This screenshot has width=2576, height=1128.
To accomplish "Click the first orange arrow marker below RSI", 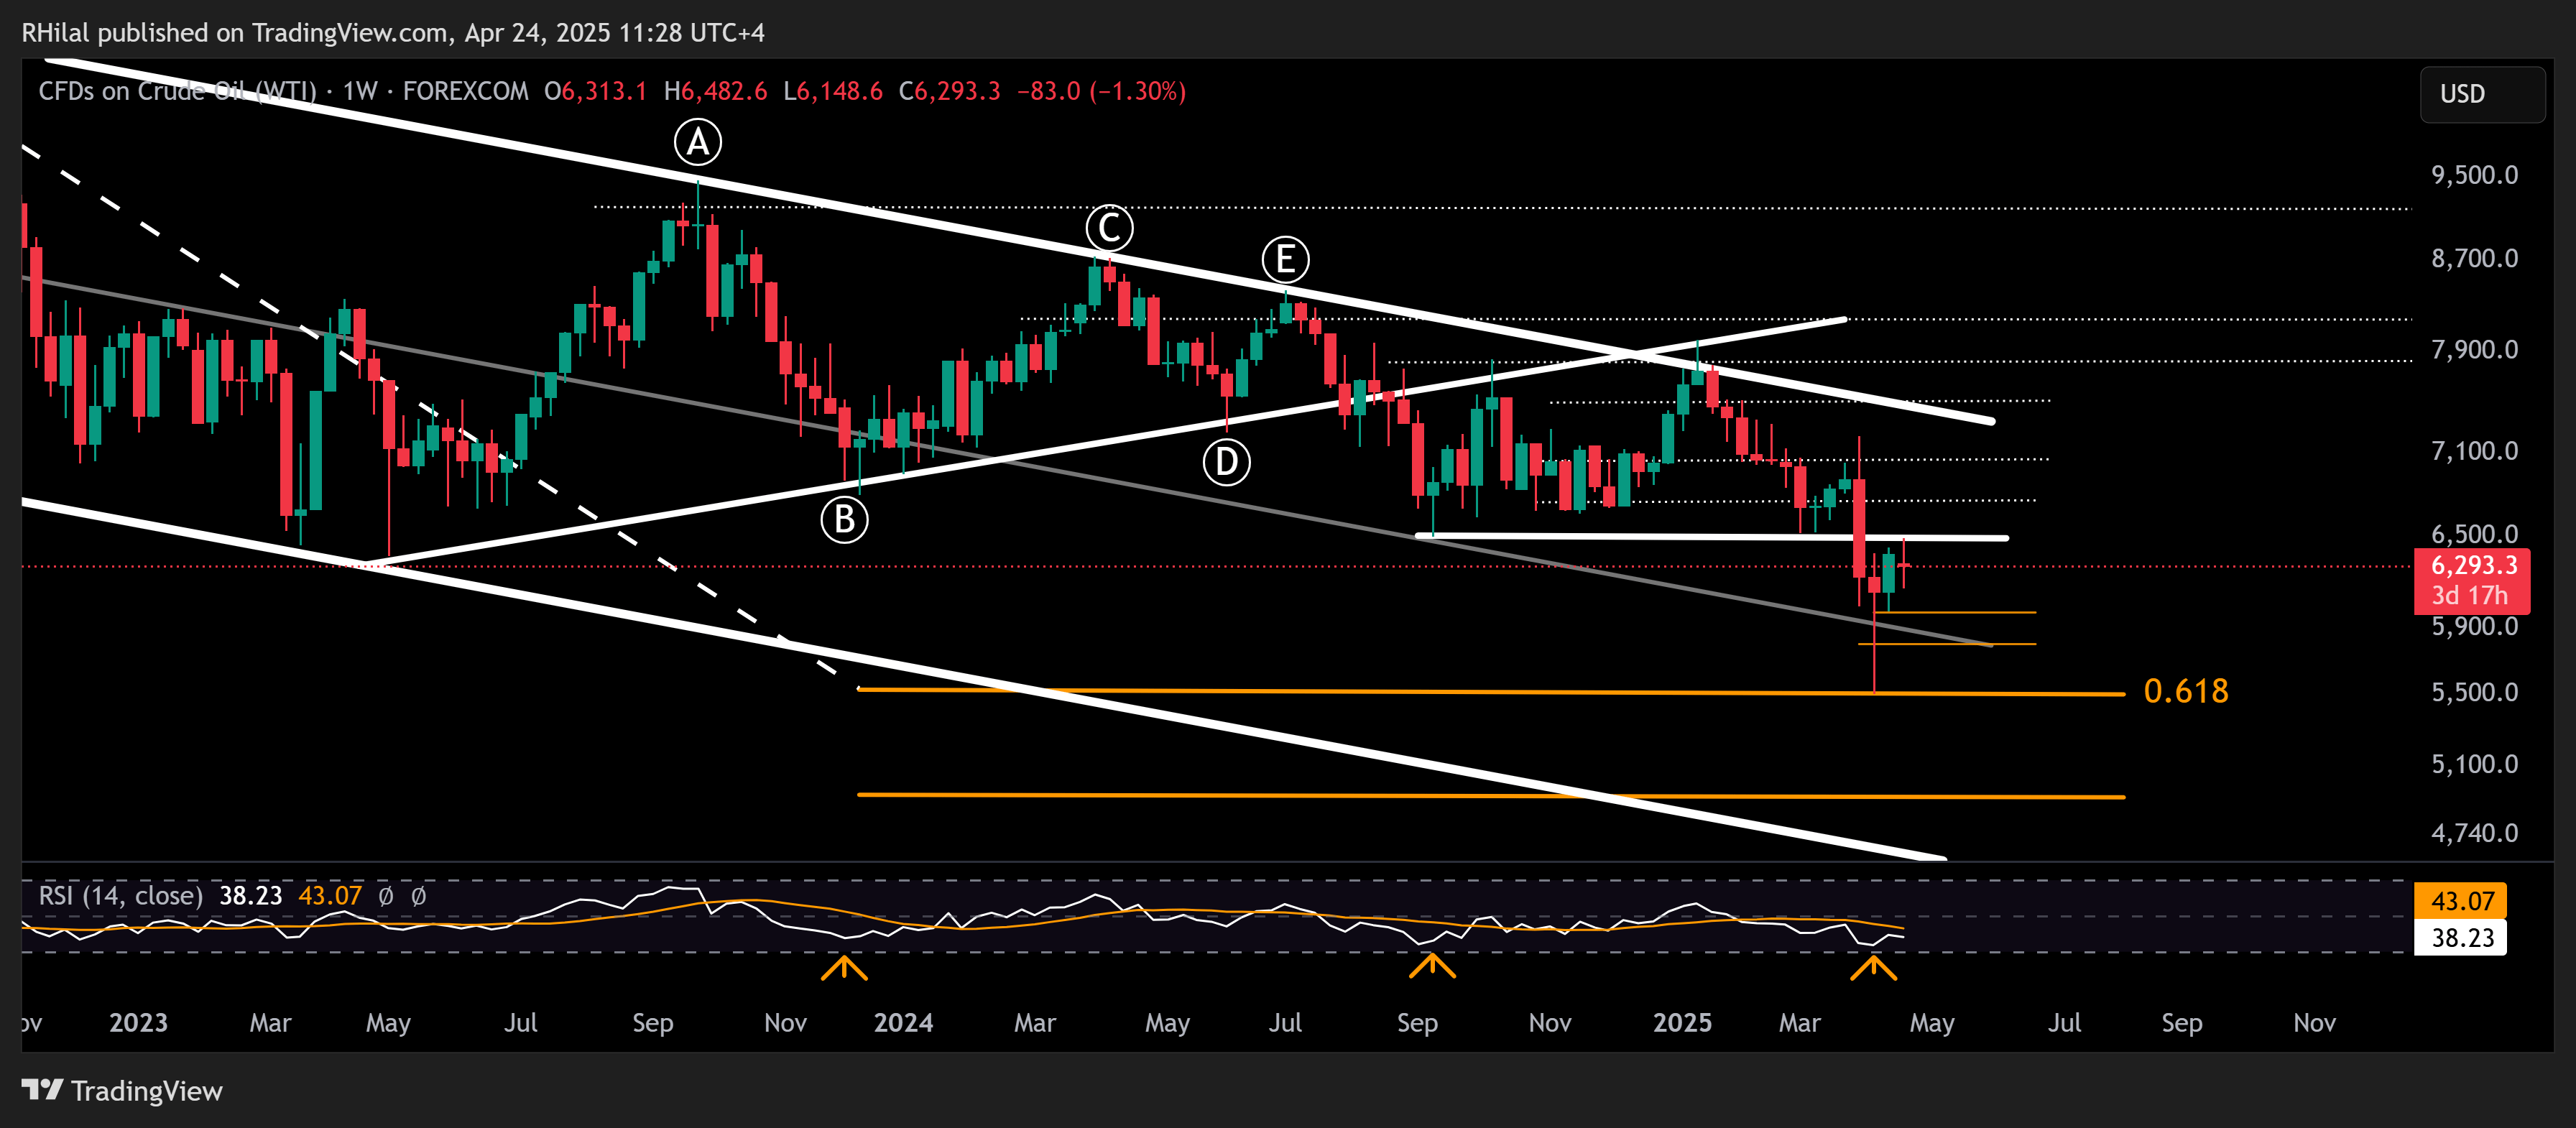I will point(844,968).
